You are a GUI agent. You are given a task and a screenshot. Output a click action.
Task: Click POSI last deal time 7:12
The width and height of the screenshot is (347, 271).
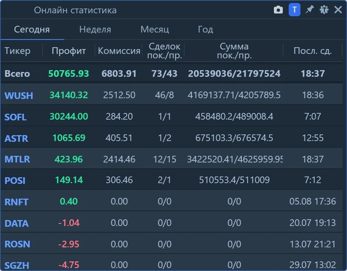pos(313,180)
